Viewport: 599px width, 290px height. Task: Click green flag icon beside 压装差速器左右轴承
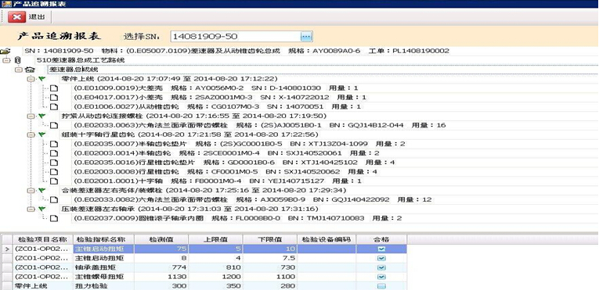point(42,209)
